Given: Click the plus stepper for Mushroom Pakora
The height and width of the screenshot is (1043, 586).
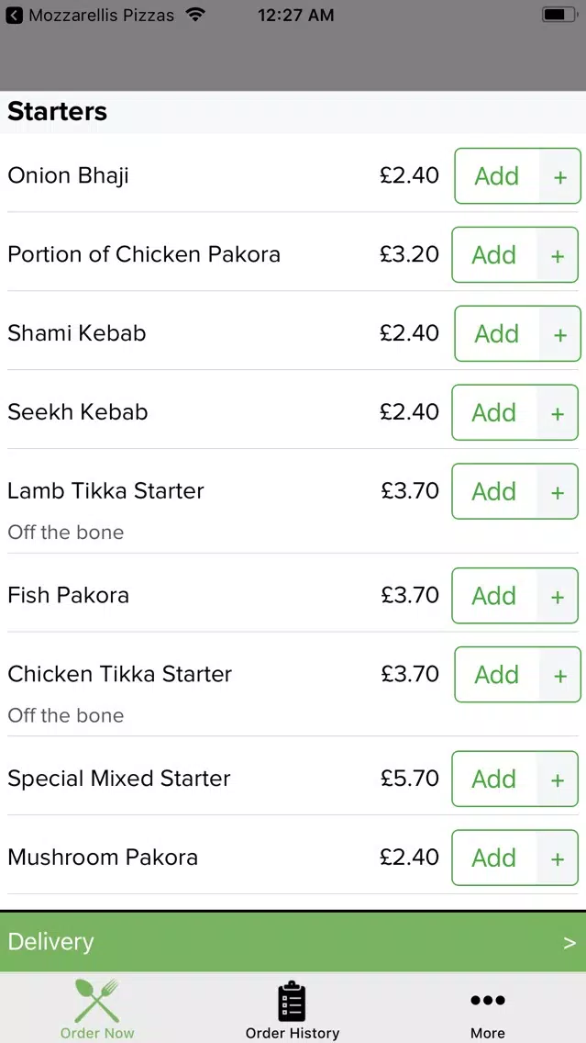Looking at the screenshot, I should [x=558, y=858].
